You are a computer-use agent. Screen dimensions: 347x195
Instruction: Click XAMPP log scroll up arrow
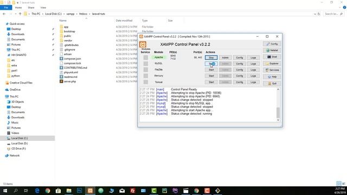coord(278,89)
